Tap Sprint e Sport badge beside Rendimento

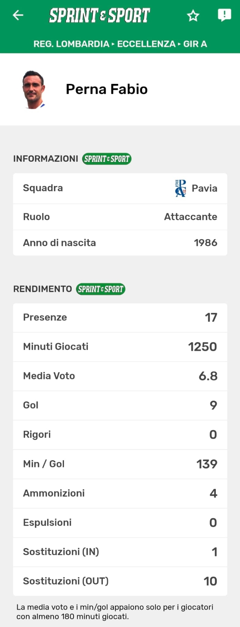(101, 289)
